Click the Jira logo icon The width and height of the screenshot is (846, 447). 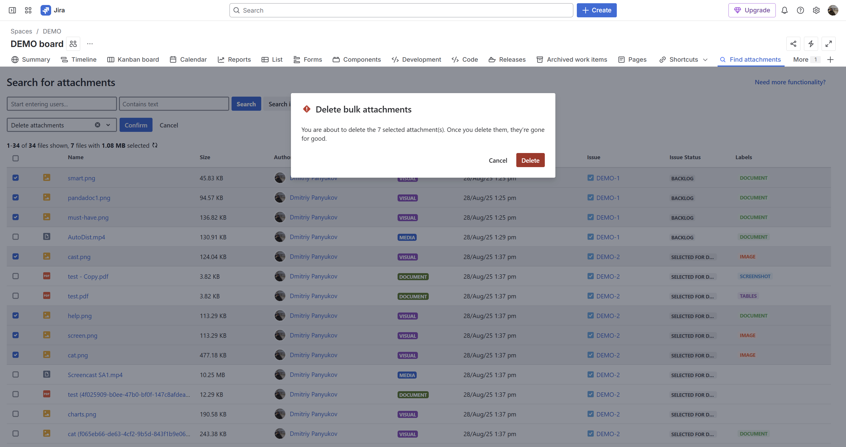click(x=46, y=10)
